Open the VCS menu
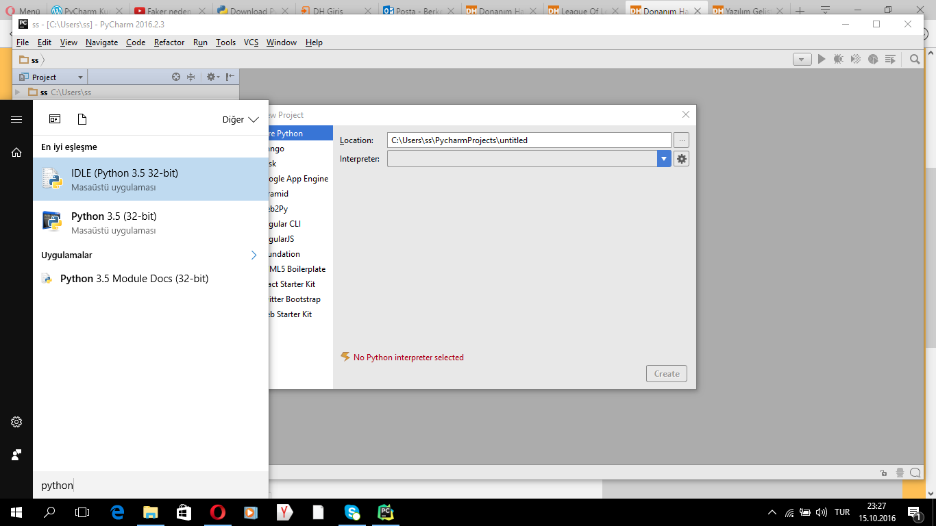 pos(251,42)
